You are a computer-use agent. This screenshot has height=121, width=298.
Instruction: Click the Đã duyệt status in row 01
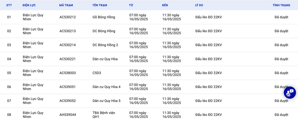point(281,17)
